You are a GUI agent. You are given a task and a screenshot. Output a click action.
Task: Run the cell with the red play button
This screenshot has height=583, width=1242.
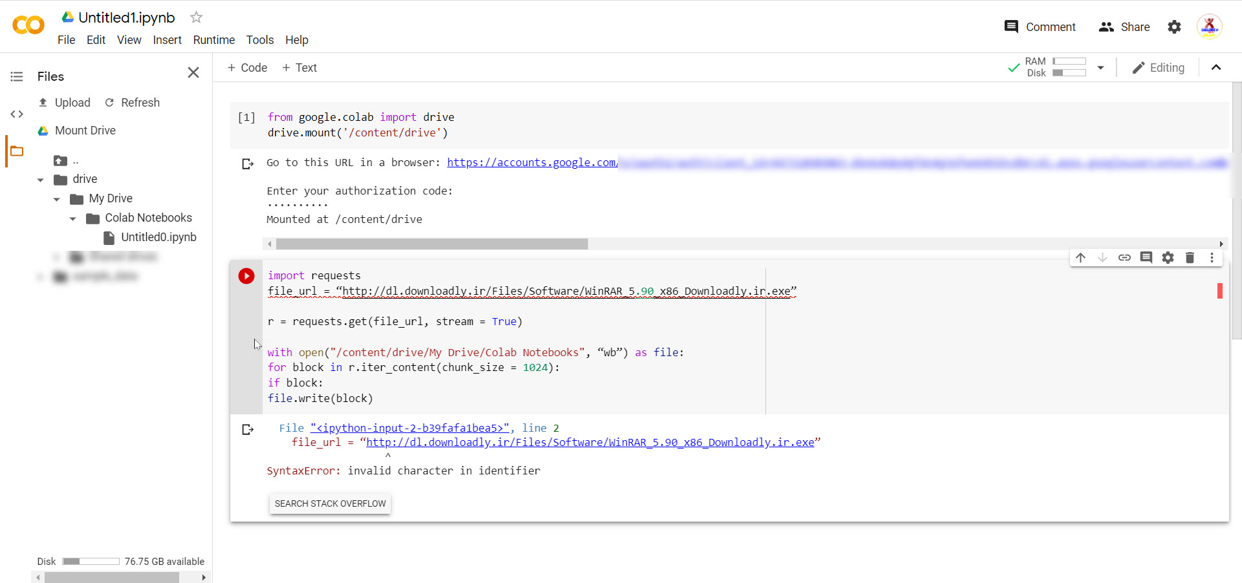(246, 276)
